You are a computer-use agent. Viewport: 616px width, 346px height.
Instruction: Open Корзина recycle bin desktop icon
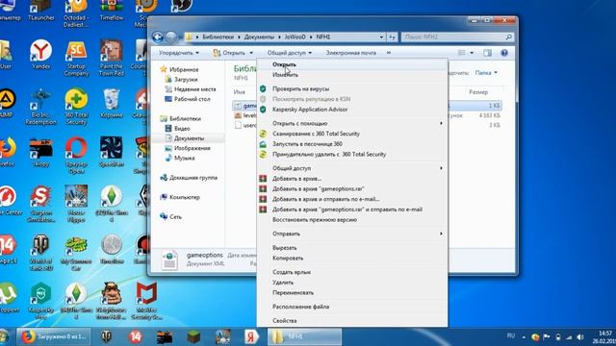click(112, 104)
